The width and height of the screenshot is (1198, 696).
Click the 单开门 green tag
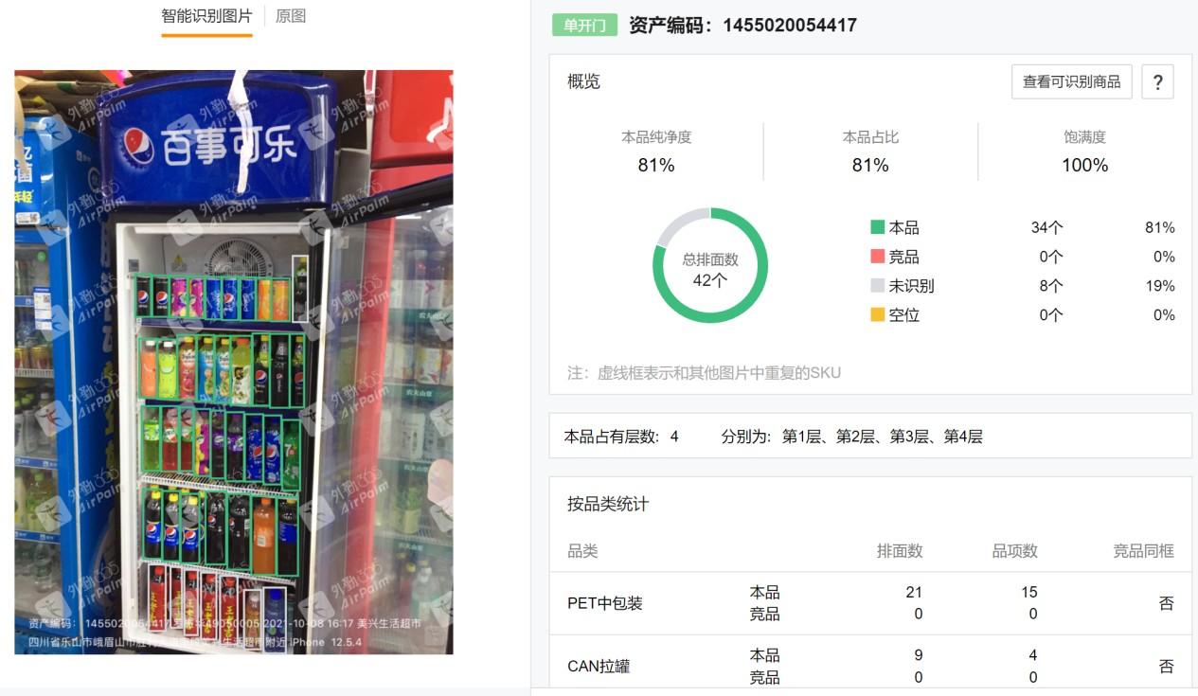(584, 25)
